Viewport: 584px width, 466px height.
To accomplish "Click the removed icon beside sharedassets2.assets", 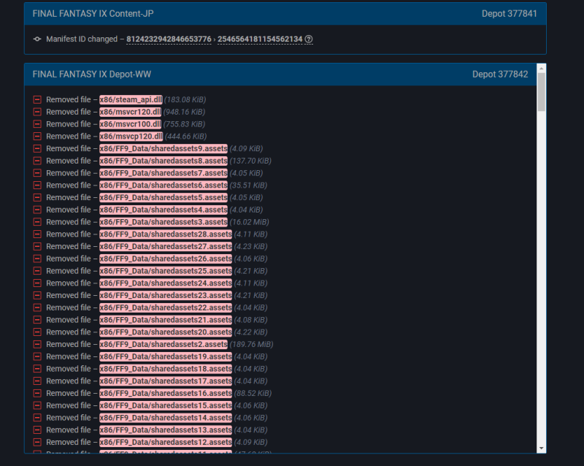I will point(37,344).
